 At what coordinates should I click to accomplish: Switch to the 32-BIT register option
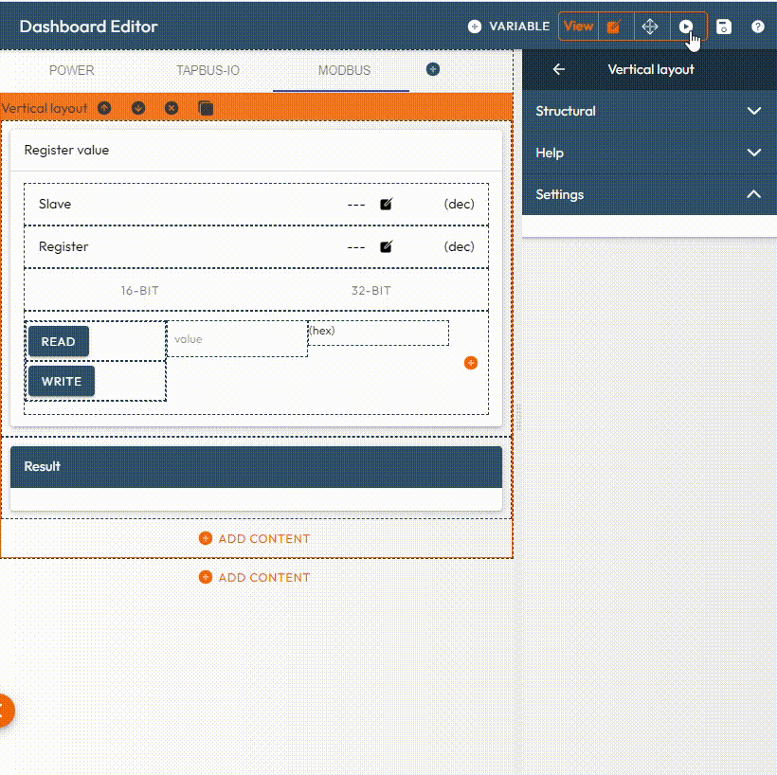(x=370, y=291)
